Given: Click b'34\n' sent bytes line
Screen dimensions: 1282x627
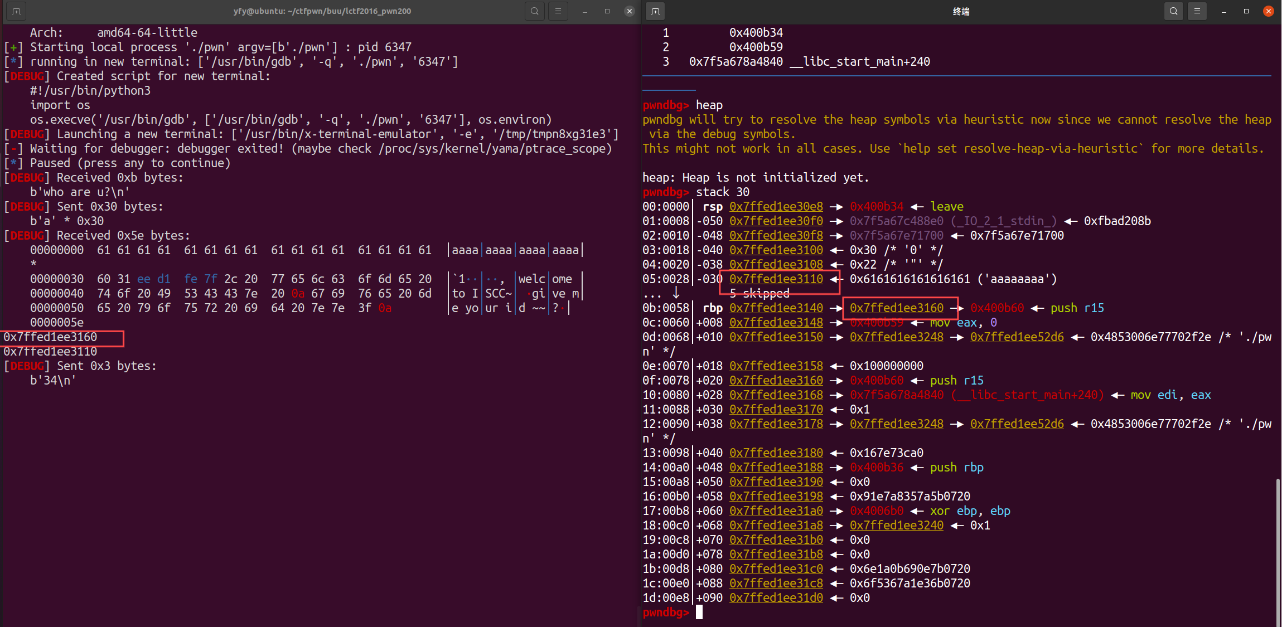Looking at the screenshot, I should [x=53, y=381].
